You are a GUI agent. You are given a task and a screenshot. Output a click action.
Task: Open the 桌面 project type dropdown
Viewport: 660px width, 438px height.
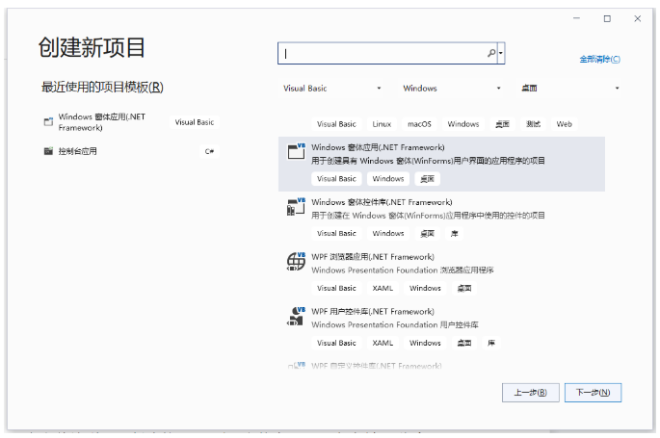coord(570,89)
